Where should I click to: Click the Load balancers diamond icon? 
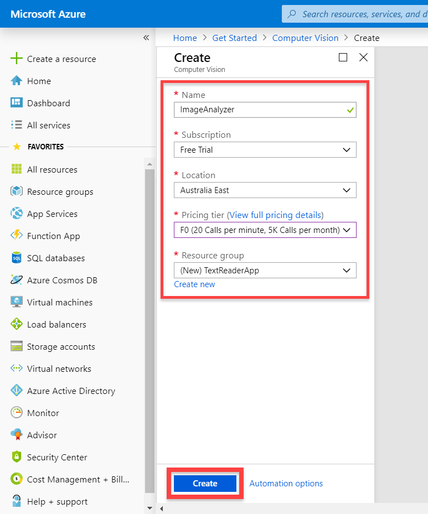pos(17,324)
